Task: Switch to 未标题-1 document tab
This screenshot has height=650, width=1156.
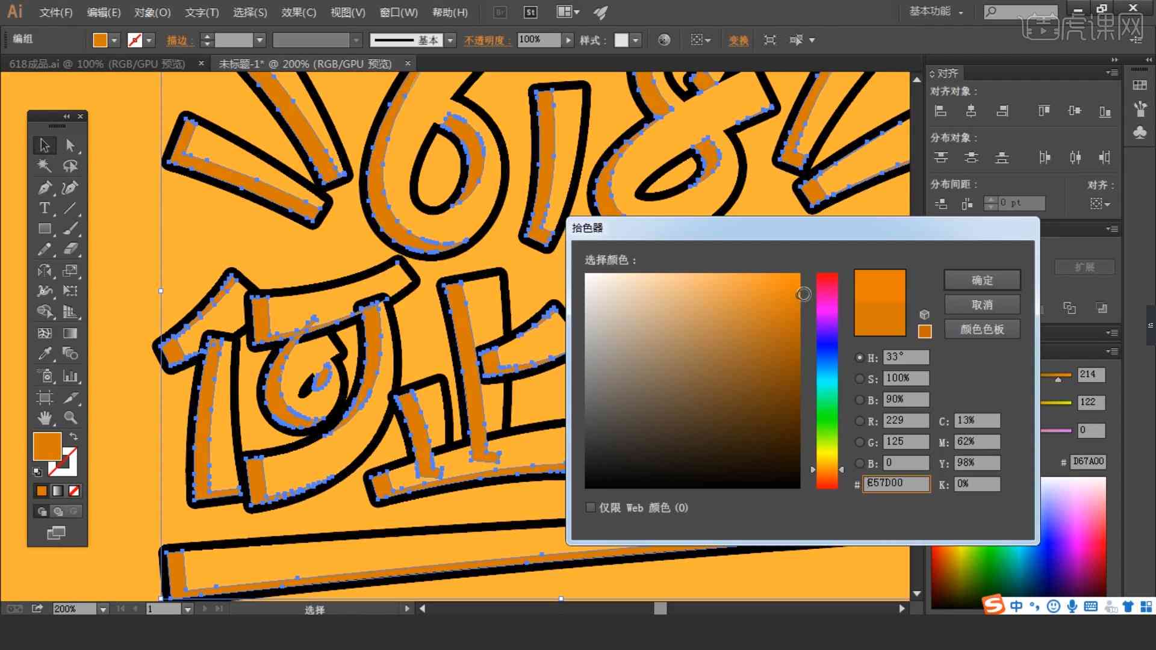Action: click(305, 64)
